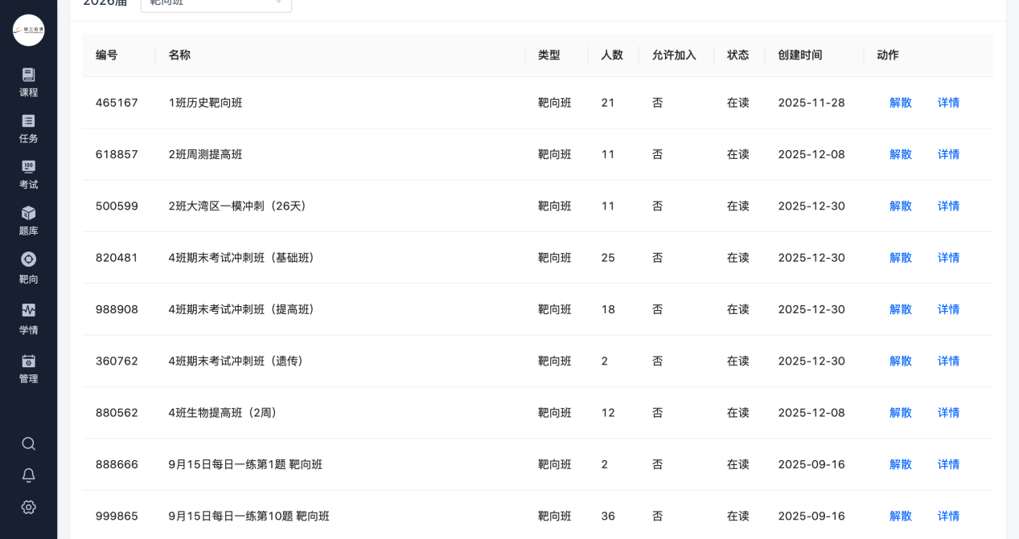Open the 靶向 sidebar section
1019x539 pixels.
tap(28, 267)
